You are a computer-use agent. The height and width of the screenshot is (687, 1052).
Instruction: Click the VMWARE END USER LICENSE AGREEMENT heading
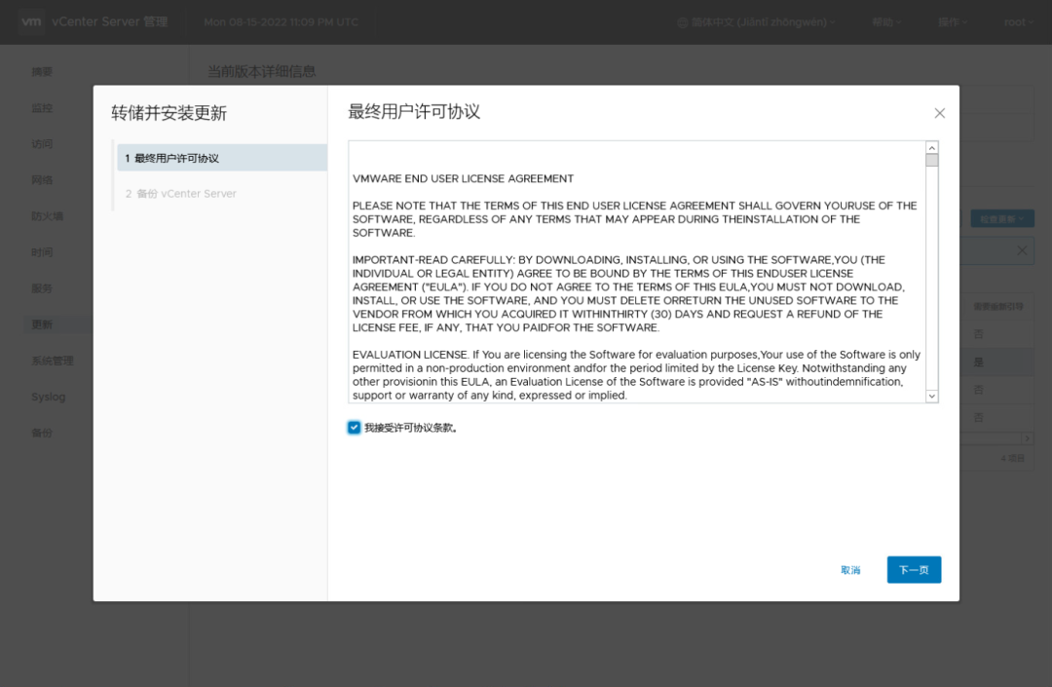pyautogui.click(x=463, y=178)
